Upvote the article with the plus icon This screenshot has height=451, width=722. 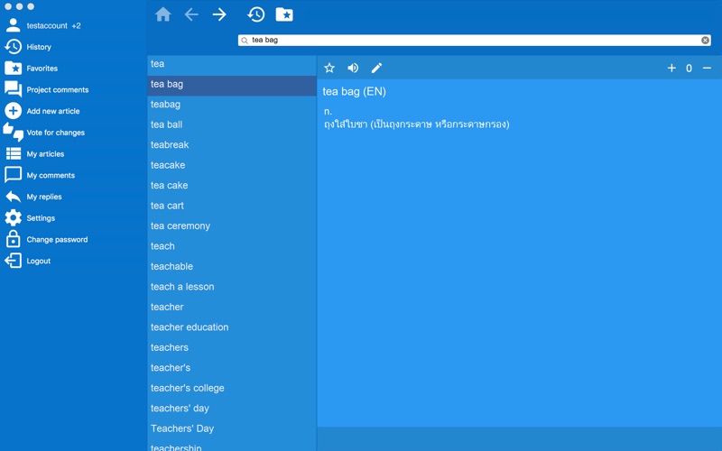point(671,69)
